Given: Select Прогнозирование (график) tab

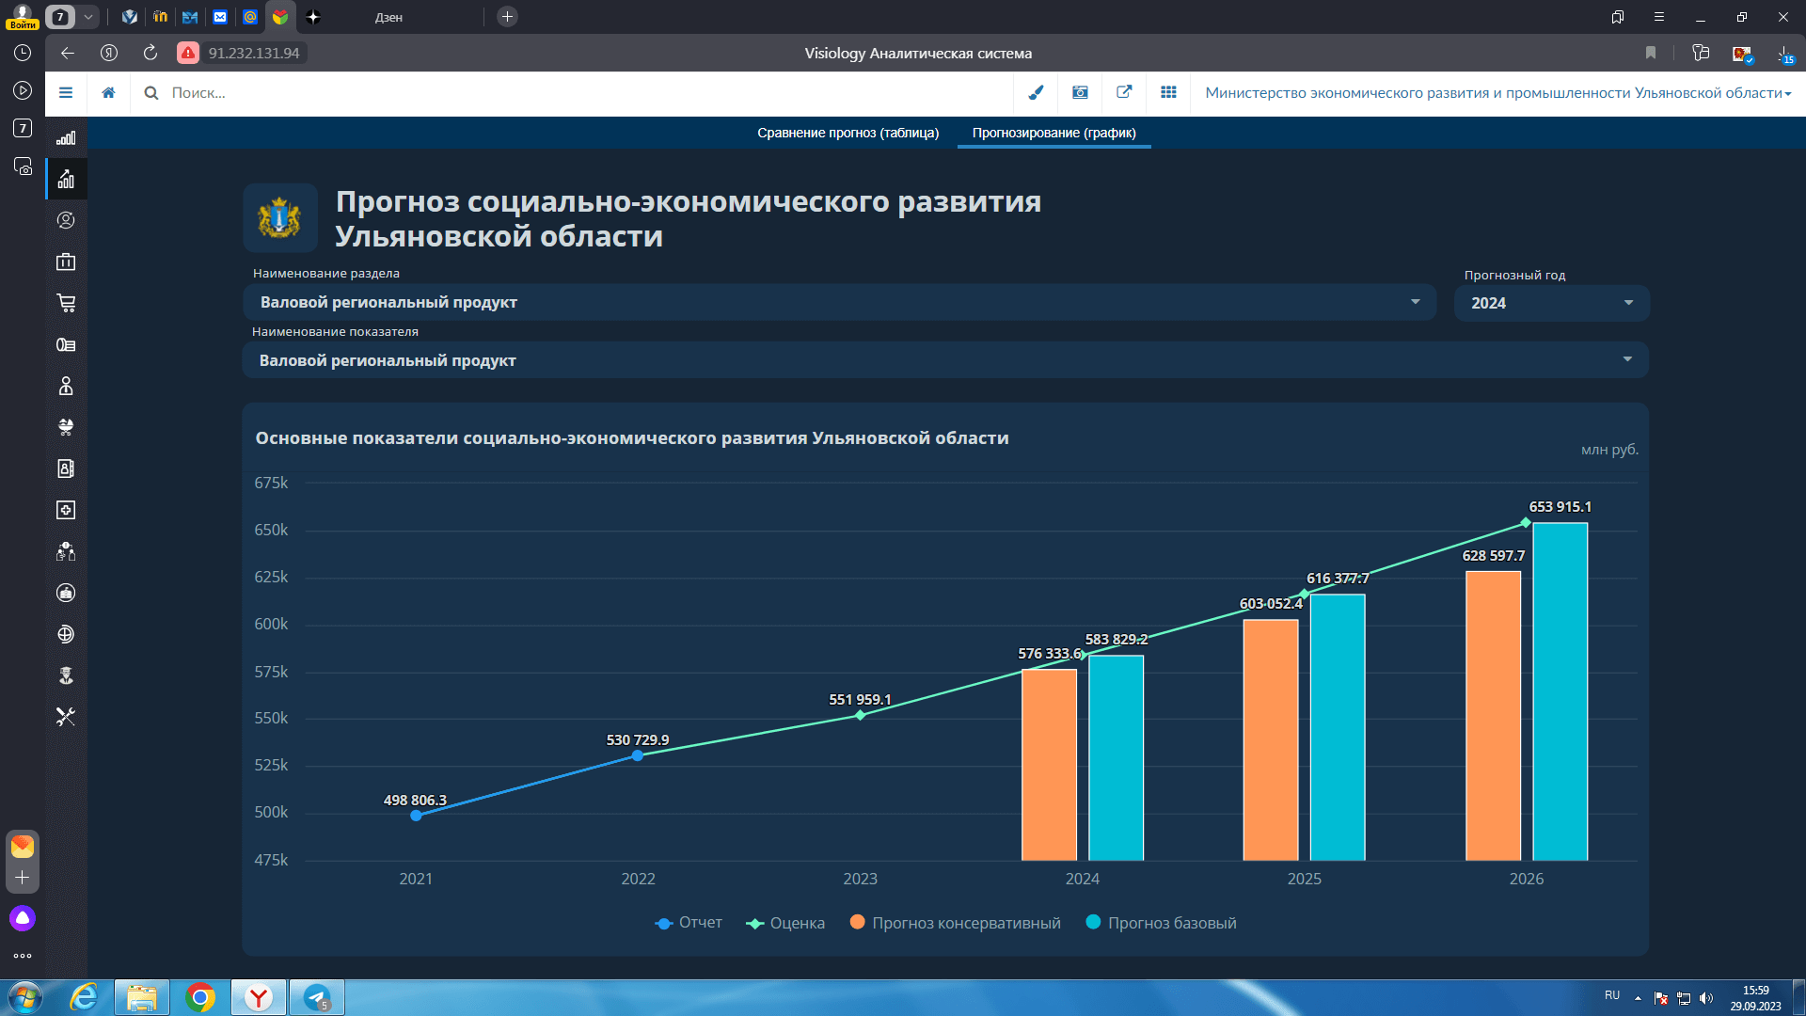Looking at the screenshot, I should 1054,133.
